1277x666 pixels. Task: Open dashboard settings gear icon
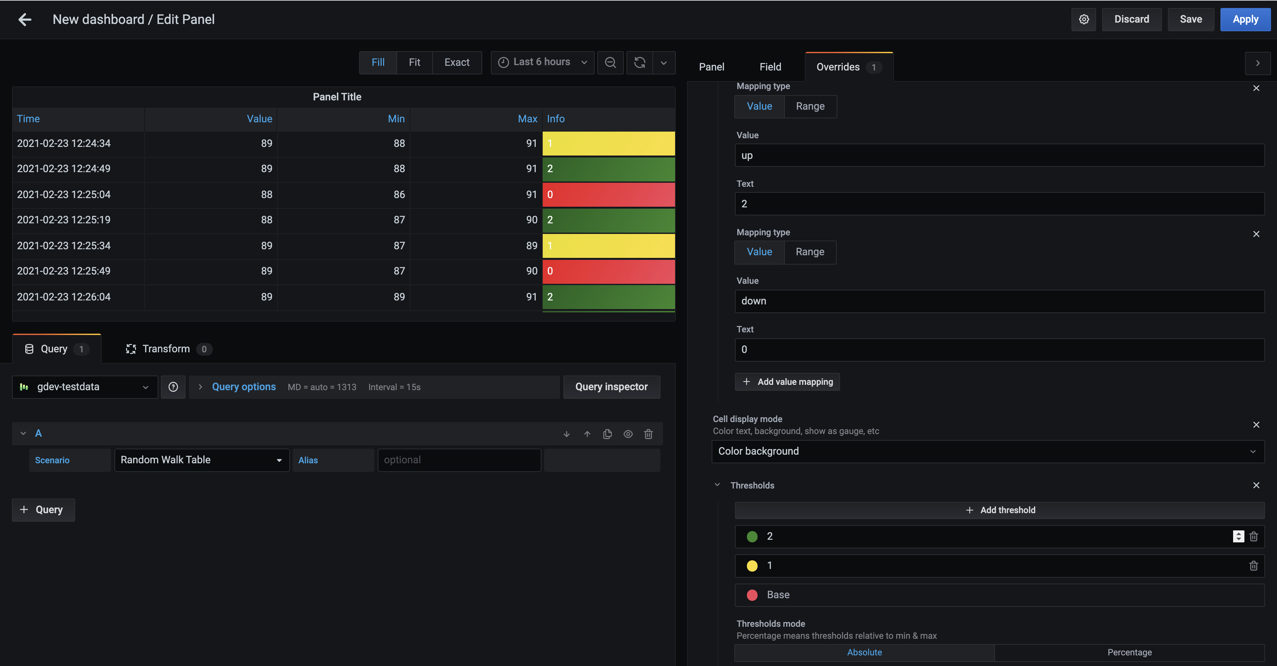coord(1084,19)
